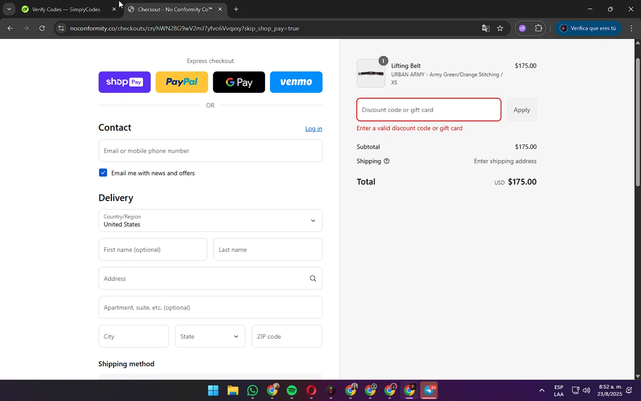
Task: Open the network status icon
Action: [x=575, y=390]
